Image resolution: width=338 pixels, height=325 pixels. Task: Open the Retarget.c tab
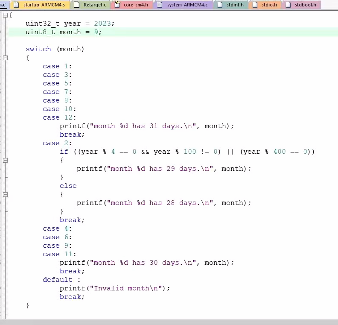click(90, 5)
